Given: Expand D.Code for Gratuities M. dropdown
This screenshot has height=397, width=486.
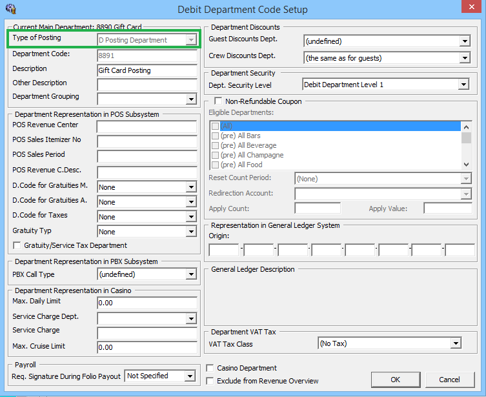Looking at the screenshot, I should [x=191, y=187].
